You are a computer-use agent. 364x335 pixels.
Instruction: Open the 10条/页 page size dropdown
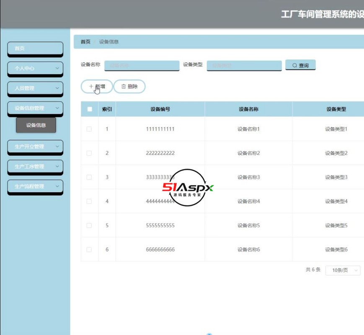pos(343,270)
